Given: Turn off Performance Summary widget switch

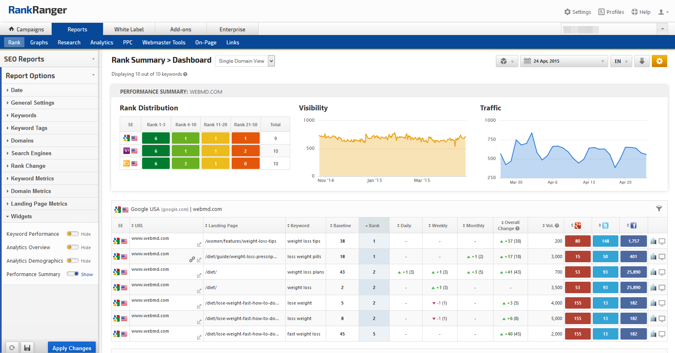Looking at the screenshot, I should (x=73, y=274).
